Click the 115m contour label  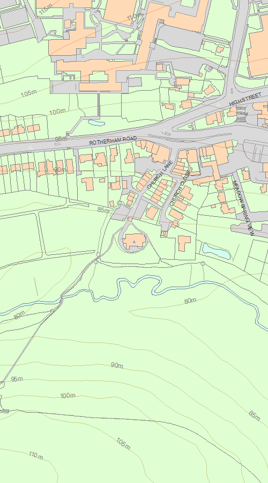[x=46, y=10]
